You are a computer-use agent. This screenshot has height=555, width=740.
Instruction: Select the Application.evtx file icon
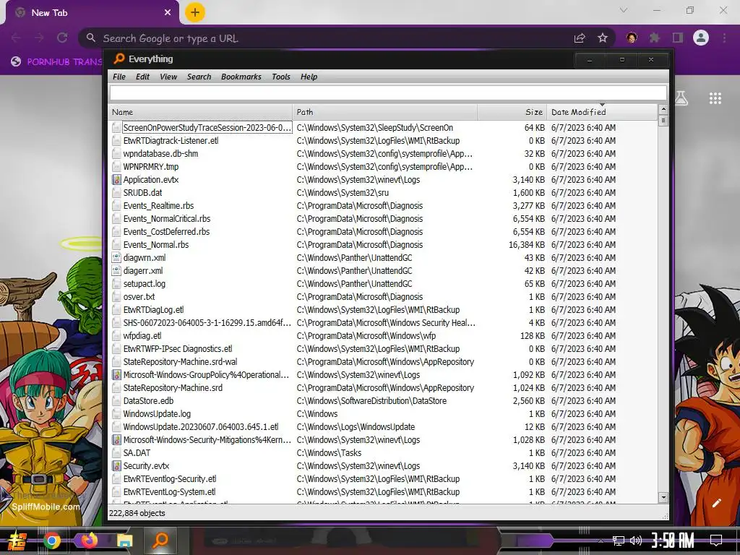pos(116,179)
